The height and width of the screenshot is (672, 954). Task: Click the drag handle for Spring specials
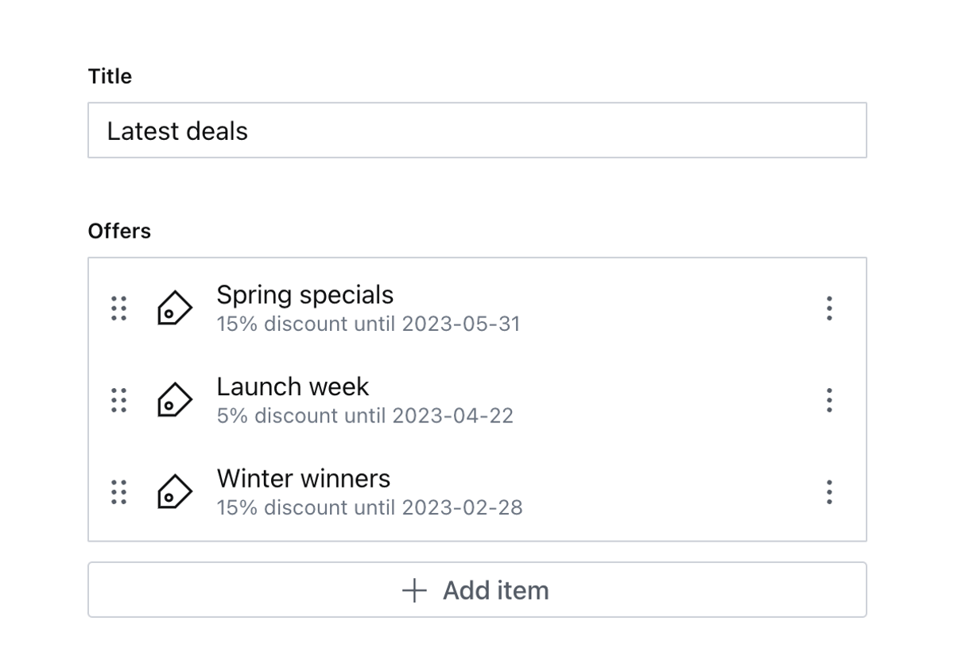pyautogui.click(x=118, y=309)
